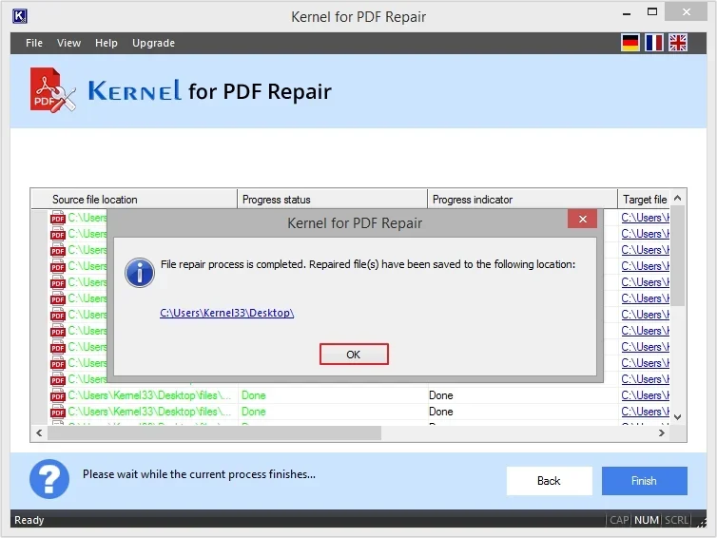Open the C:\Users\Kernel33\Desktop\ saved location link

tap(227, 313)
